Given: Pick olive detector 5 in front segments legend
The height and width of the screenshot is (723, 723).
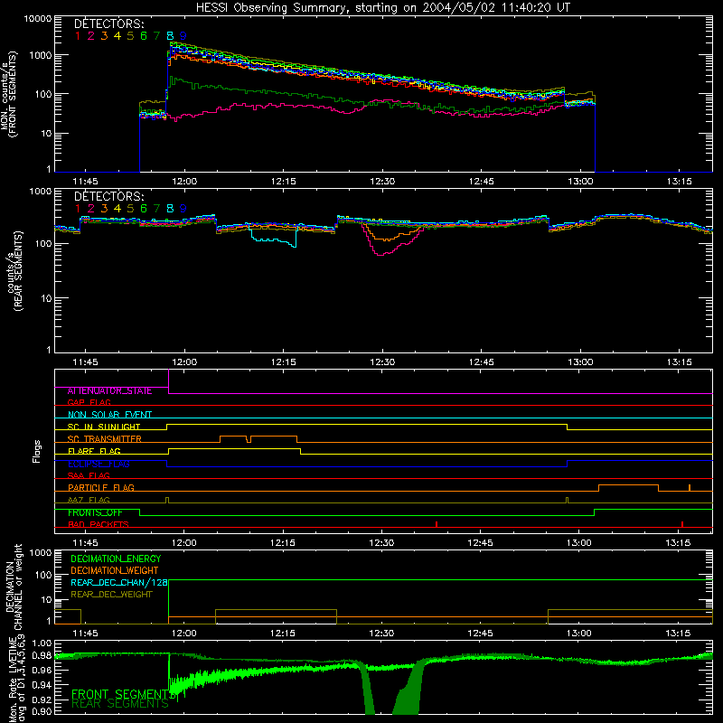Looking at the screenshot, I should [x=130, y=35].
